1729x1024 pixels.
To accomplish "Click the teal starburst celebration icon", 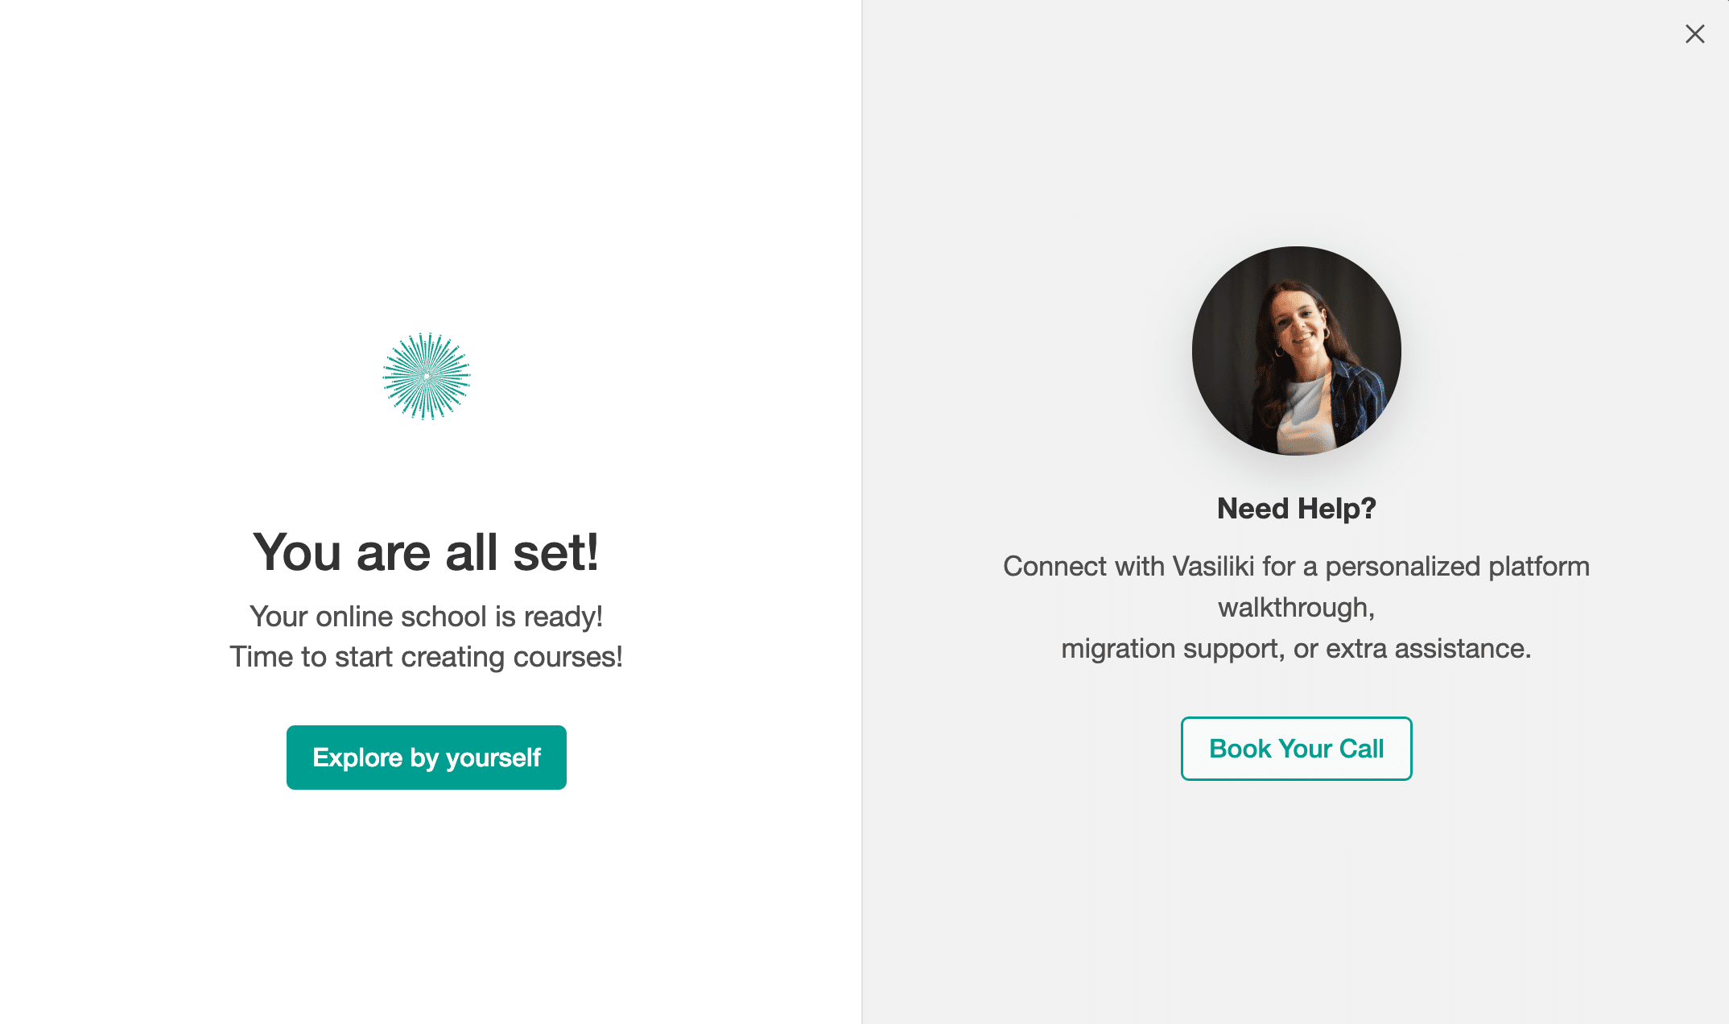I will click(x=427, y=376).
